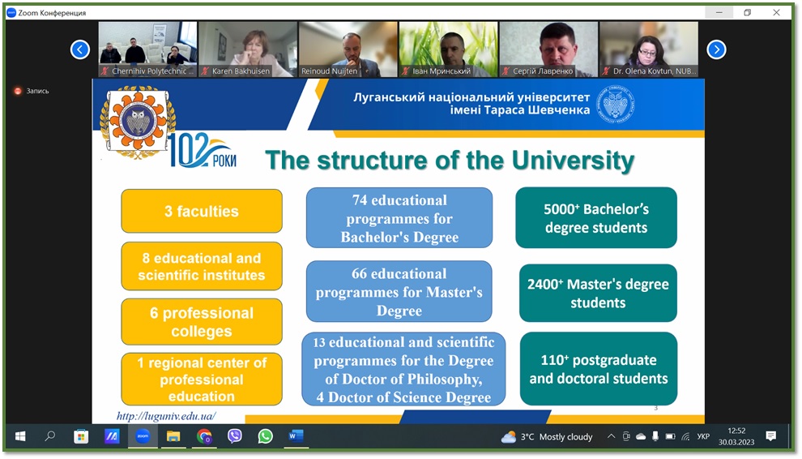Open the OneDrive cloud tray icon
Viewport: 802px width, 459px height.
click(641, 437)
